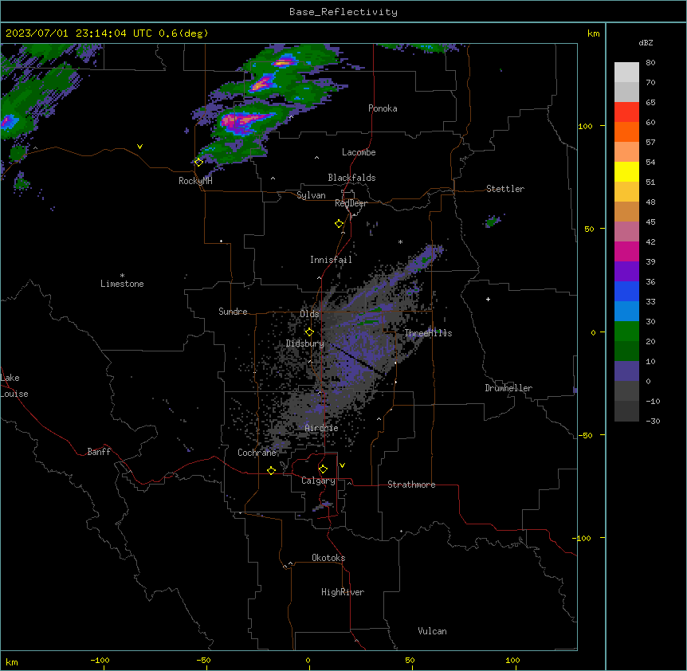
Task: Click the Base_Reflectivity title
Action: tap(343, 12)
